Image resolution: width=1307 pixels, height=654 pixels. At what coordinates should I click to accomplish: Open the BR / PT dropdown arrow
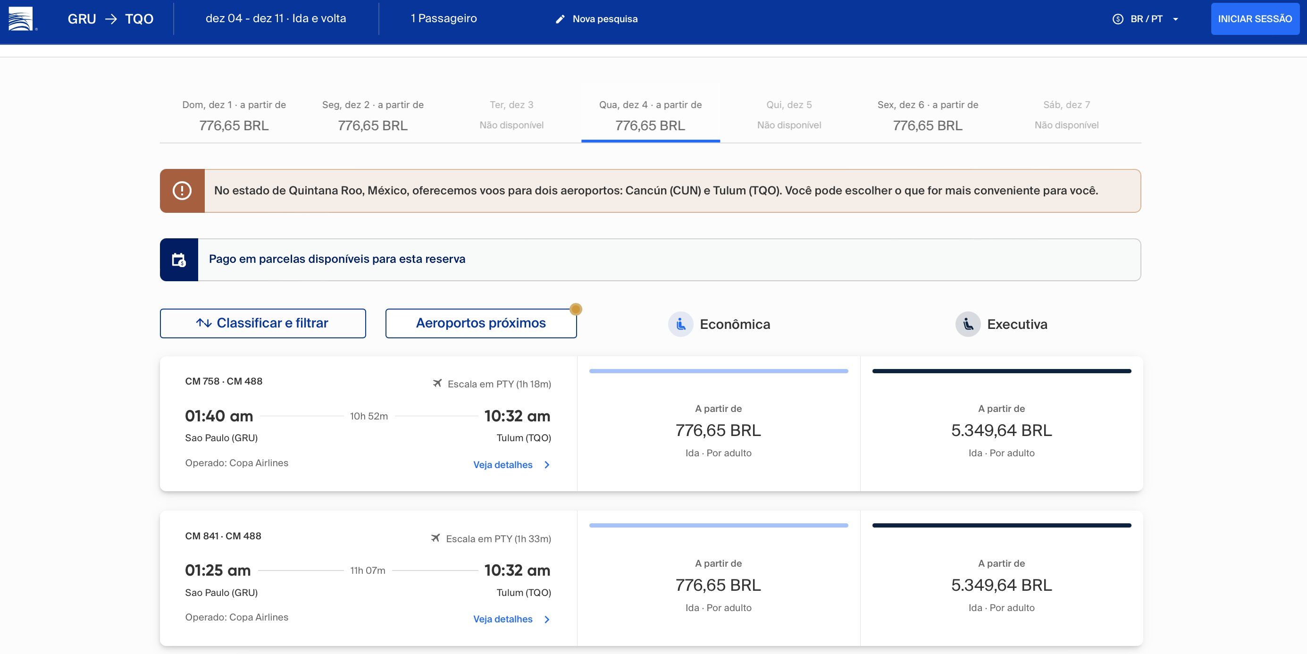(1175, 19)
